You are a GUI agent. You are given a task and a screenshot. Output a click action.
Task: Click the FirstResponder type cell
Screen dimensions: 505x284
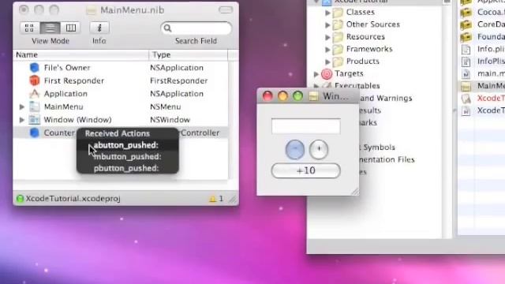pos(179,80)
